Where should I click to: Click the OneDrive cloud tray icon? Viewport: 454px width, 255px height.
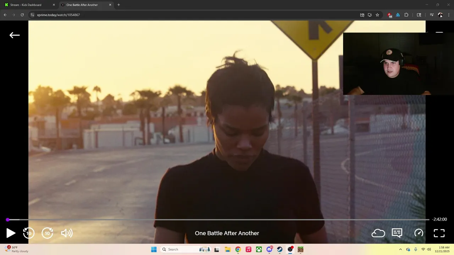[408, 249]
